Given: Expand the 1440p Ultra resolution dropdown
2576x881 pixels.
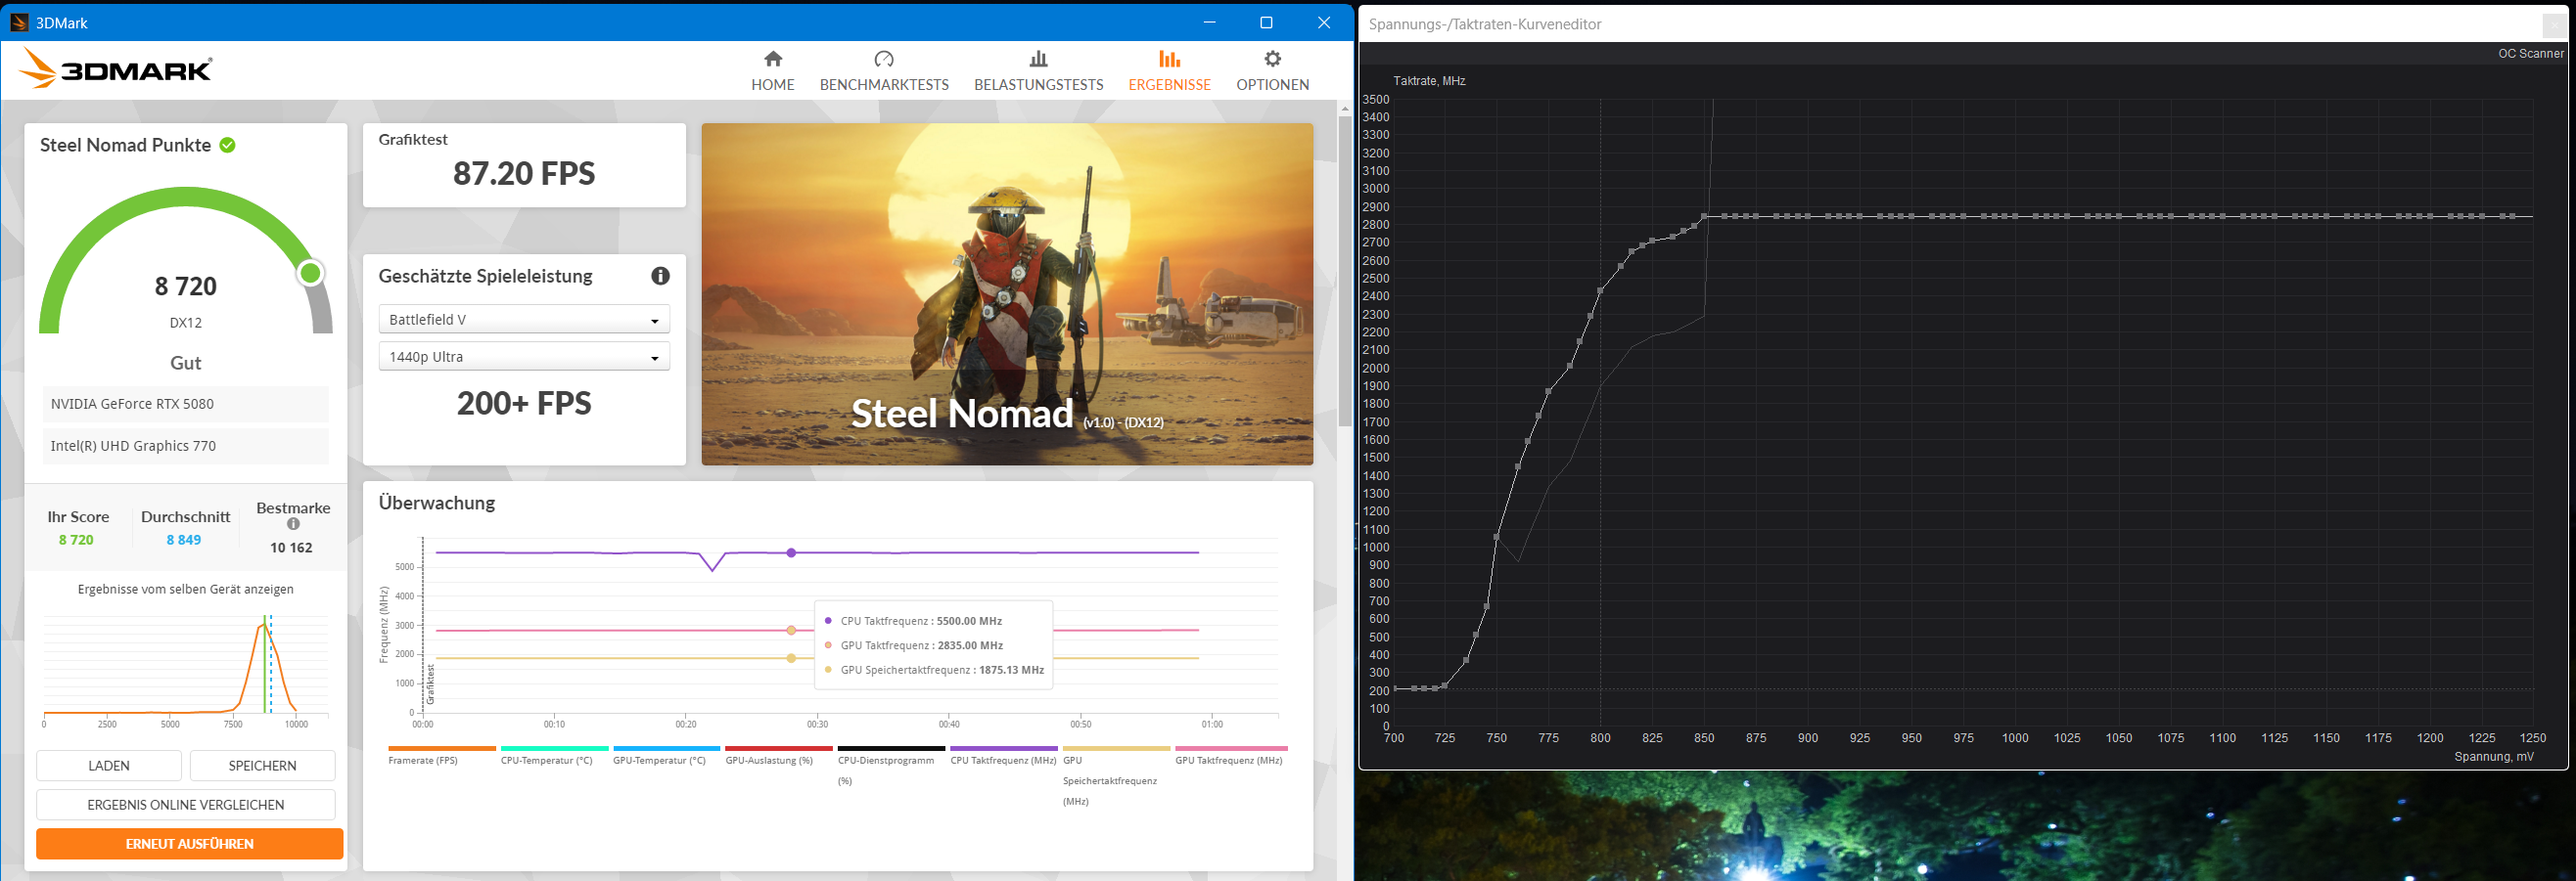Looking at the screenshot, I should (x=524, y=357).
